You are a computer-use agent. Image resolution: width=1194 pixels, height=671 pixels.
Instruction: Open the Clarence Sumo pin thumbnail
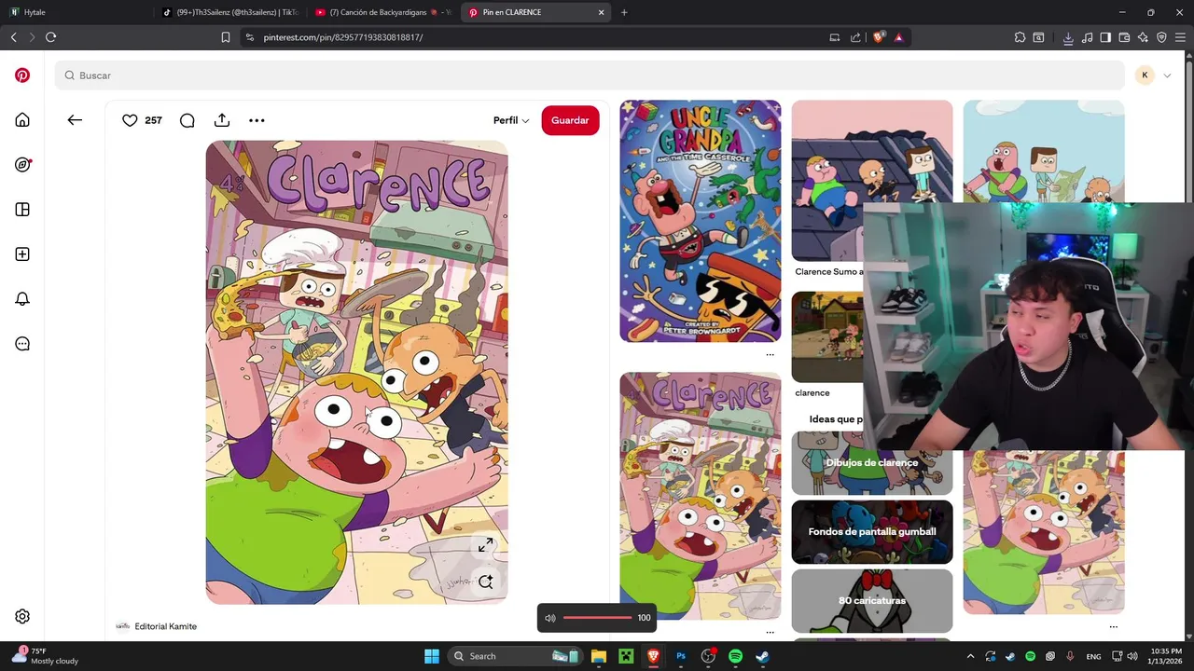[x=872, y=180]
